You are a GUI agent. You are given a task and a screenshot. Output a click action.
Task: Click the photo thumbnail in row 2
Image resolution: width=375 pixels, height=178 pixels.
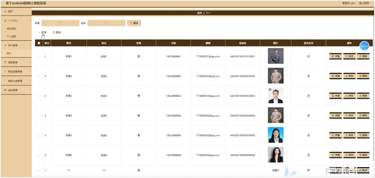(x=276, y=76)
